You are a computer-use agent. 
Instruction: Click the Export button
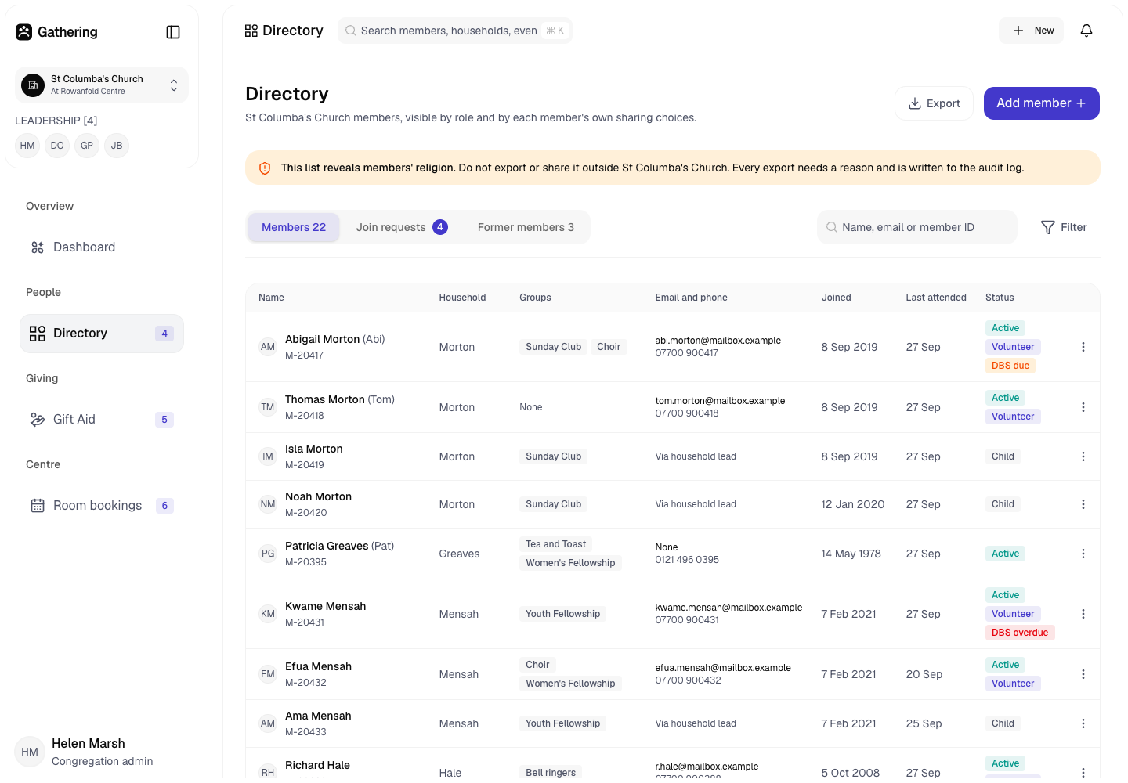[x=934, y=103]
